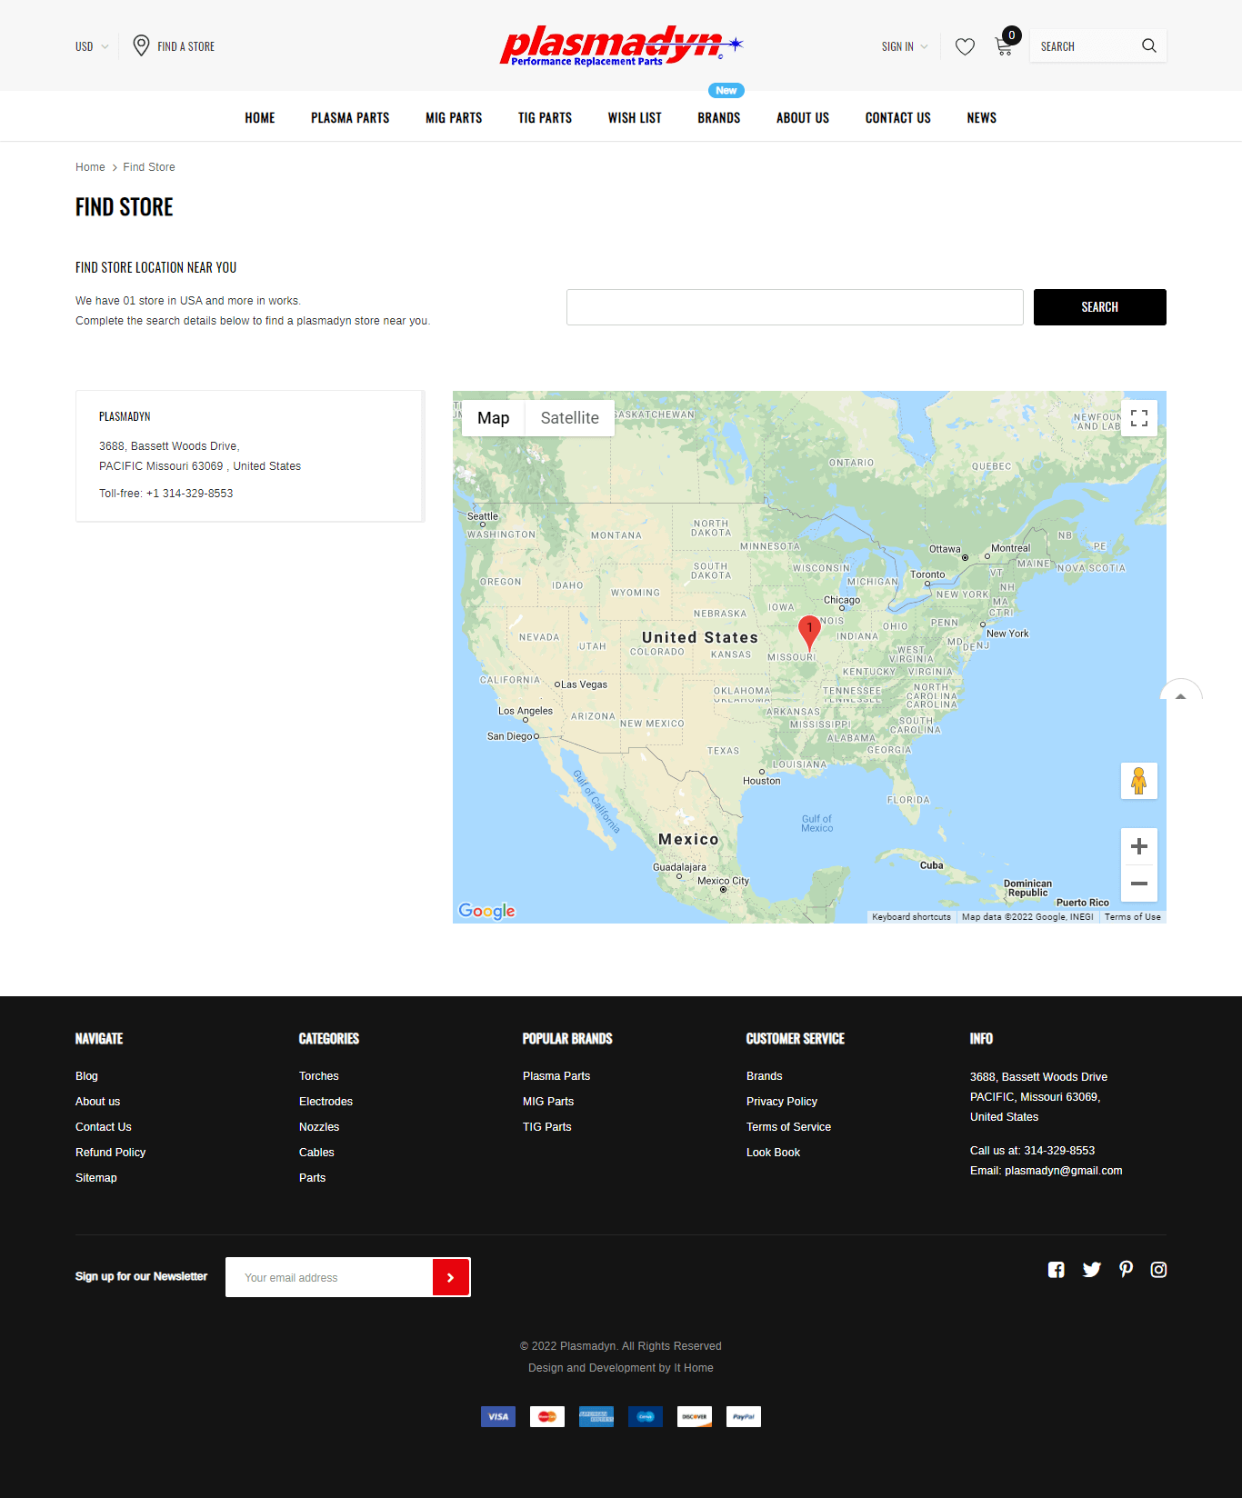The image size is (1242, 1498).
Task: Click the plasmadyn@gmail.com email address
Action: coord(1064,1171)
